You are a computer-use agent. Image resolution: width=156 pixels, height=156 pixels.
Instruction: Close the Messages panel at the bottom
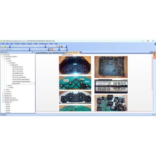click(154, 115)
